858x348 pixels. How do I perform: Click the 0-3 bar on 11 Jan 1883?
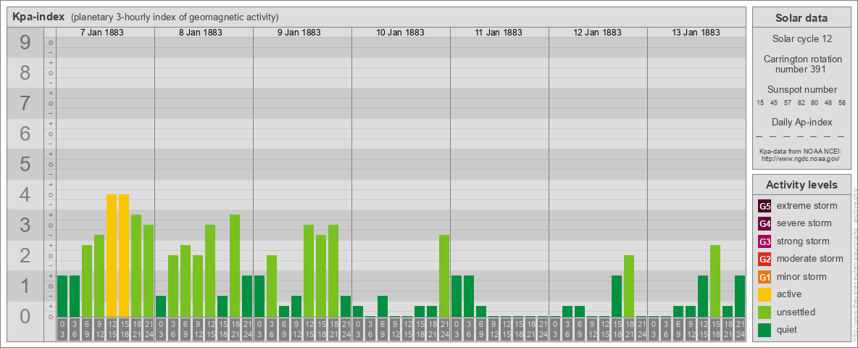(457, 296)
